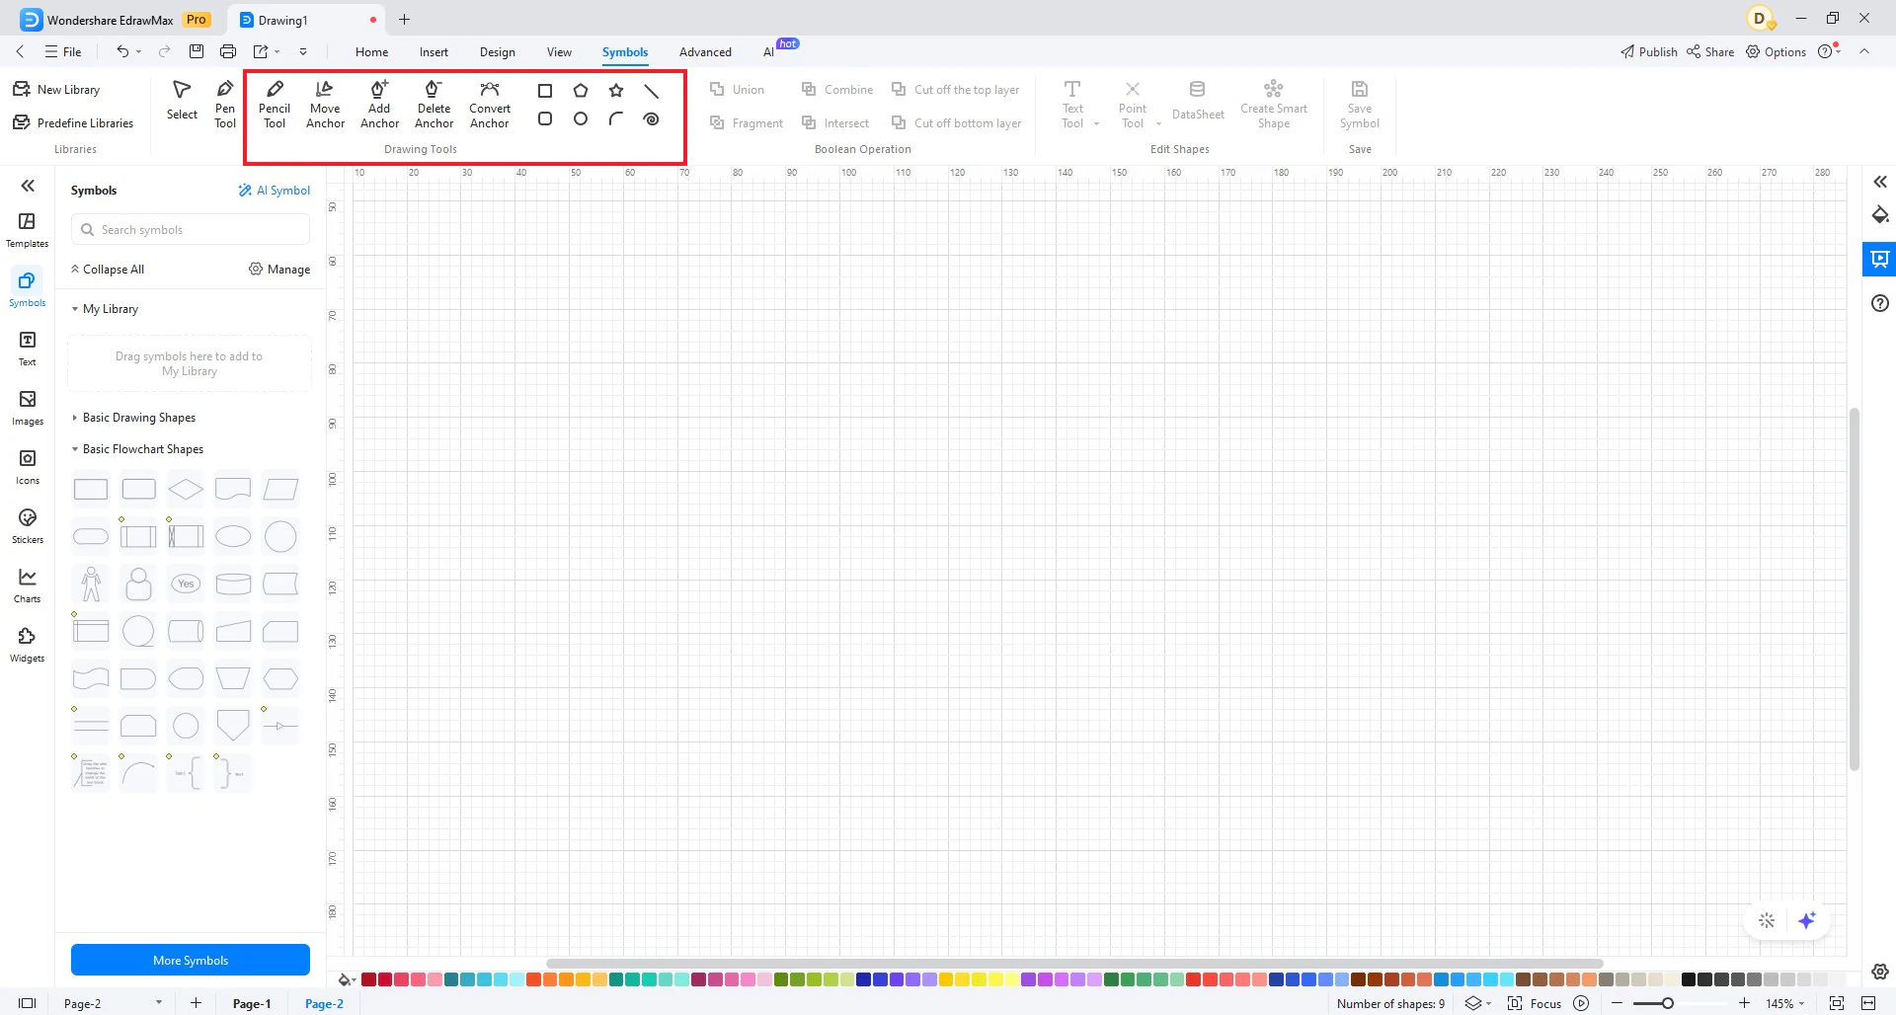Viewport: 1896px width, 1015px height.
Task: Click the Share button
Action: (1710, 51)
